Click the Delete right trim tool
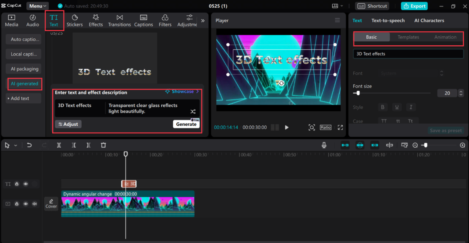The image size is (469, 243). pyautogui.click(x=88, y=145)
